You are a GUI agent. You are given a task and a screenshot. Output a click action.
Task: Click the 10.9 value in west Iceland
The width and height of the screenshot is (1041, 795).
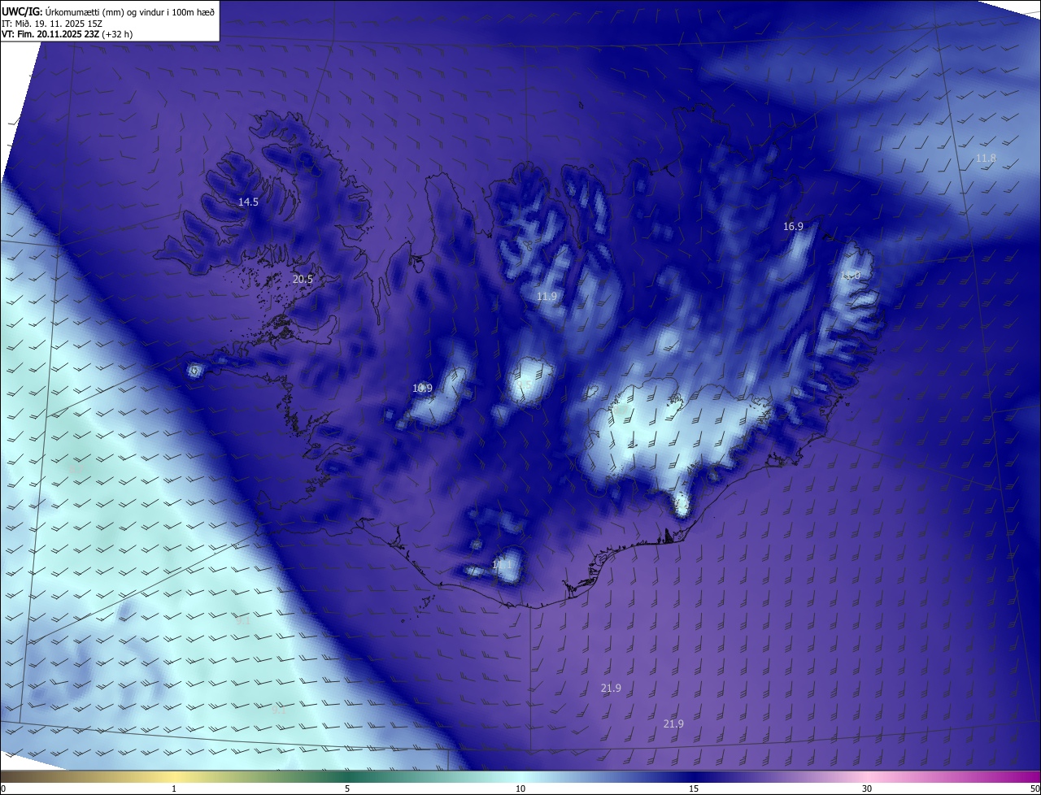click(422, 389)
